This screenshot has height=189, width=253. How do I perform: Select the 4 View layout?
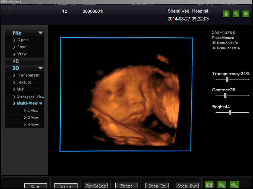coord(33,125)
